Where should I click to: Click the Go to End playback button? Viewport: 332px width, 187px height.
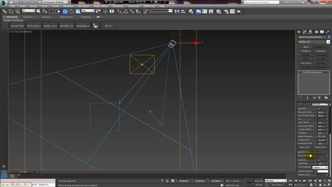point(310,181)
